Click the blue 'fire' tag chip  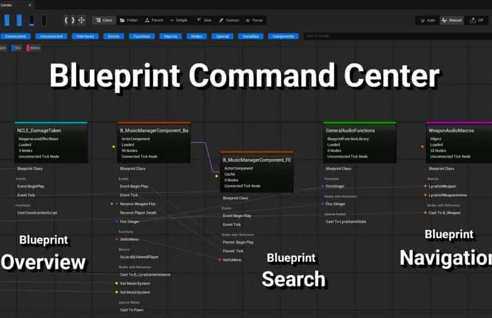pyautogui.click(x=17, y=48)
